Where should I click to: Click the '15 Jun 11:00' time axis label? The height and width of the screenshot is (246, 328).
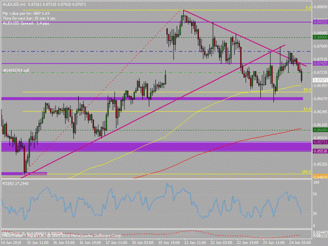tap(38, 242)
